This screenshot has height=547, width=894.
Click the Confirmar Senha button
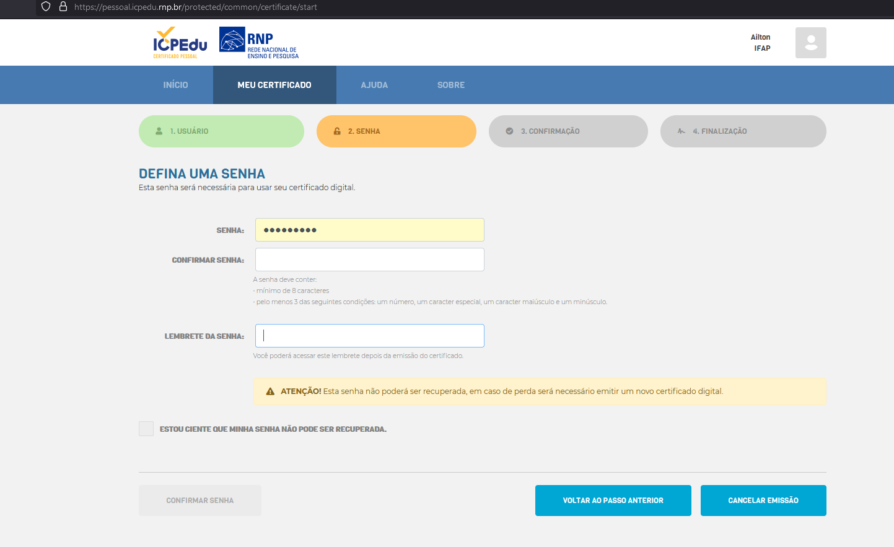click(200, 501)
